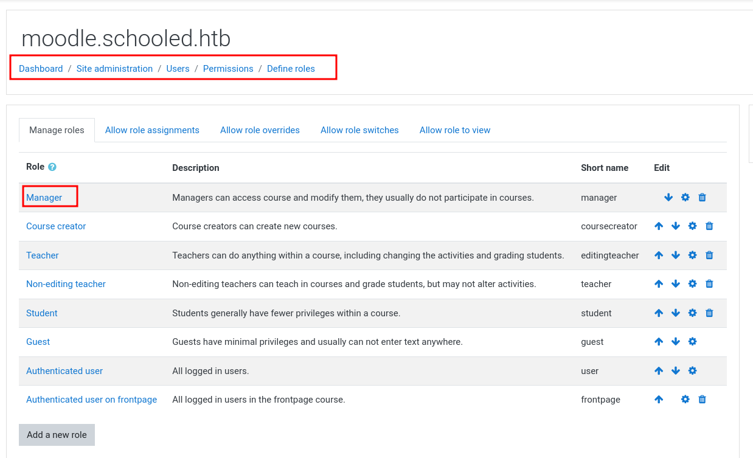753x458 pixels.
Task: Move Manager role down
Action: [x=668, y=197]
